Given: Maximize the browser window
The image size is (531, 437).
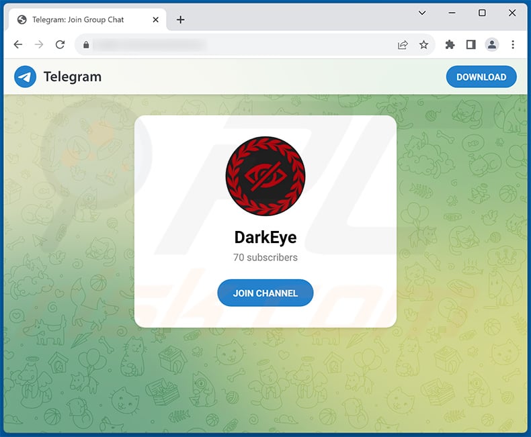Looking at the screenshot, I should (x=482, y=13).
